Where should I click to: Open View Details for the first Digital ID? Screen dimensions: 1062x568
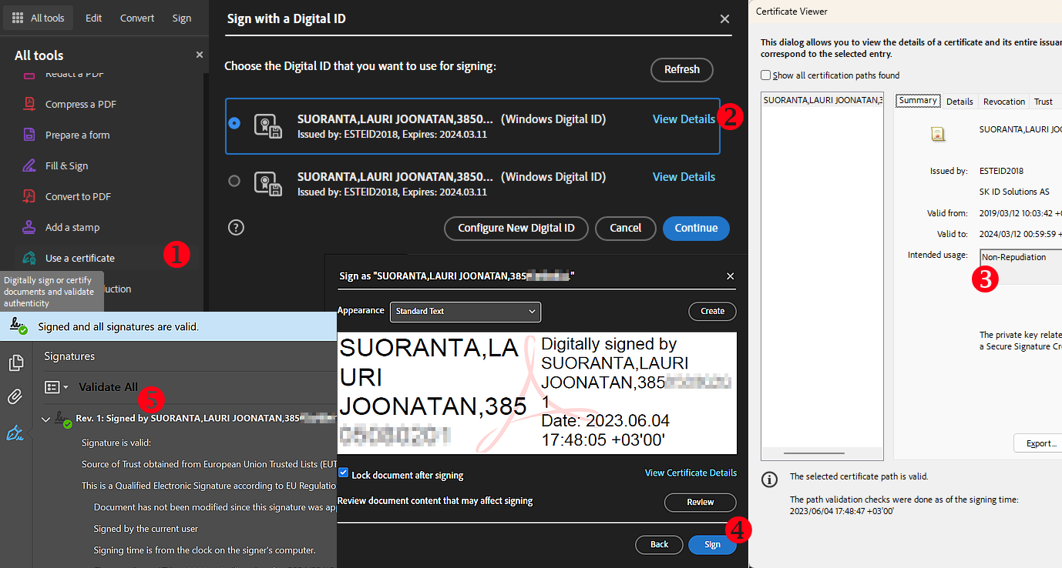point(684,119)
